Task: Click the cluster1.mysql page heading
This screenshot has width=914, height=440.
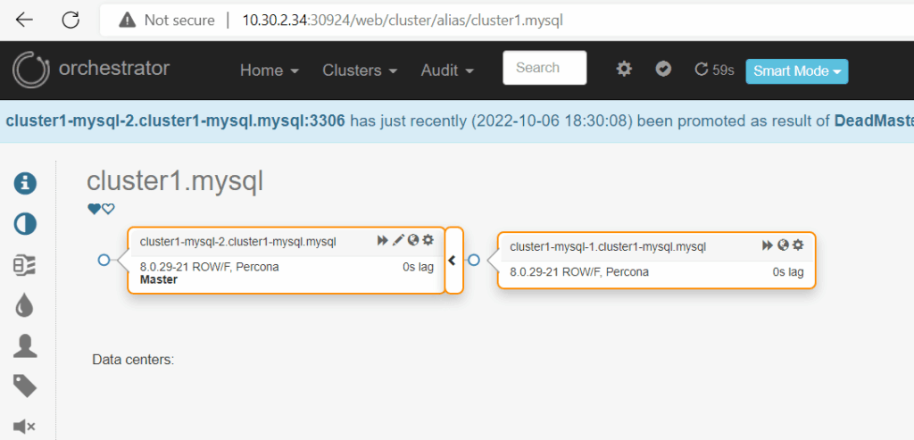Action: [175, 182]
